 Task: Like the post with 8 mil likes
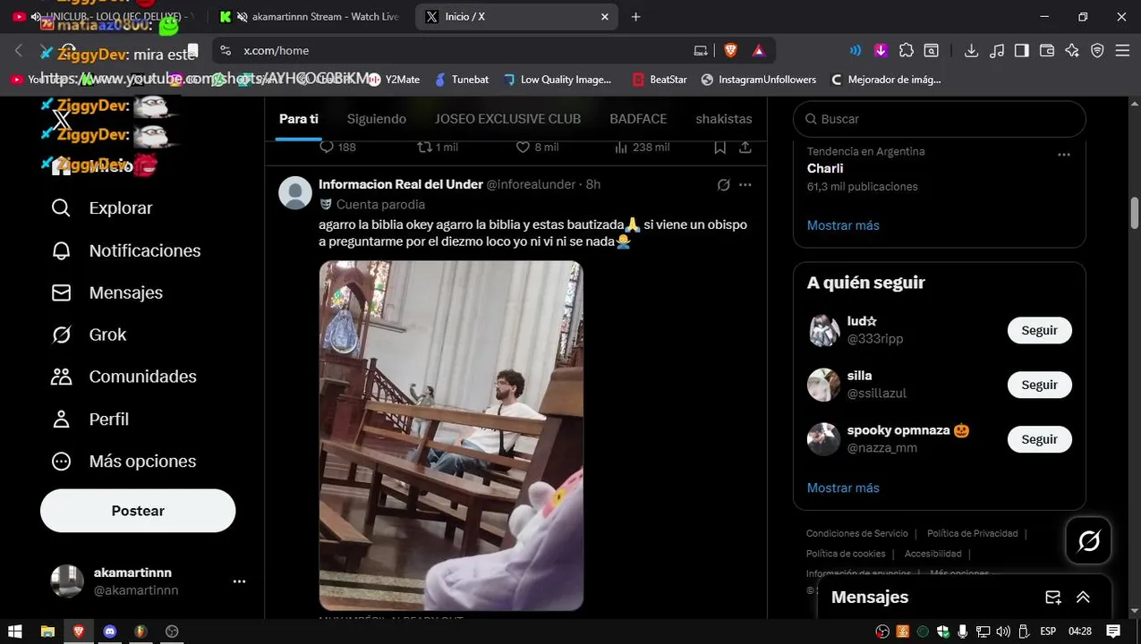[x=524, y=147]
